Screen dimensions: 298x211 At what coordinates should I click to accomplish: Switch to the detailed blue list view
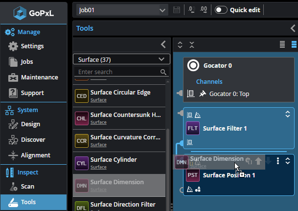(294, 45)
